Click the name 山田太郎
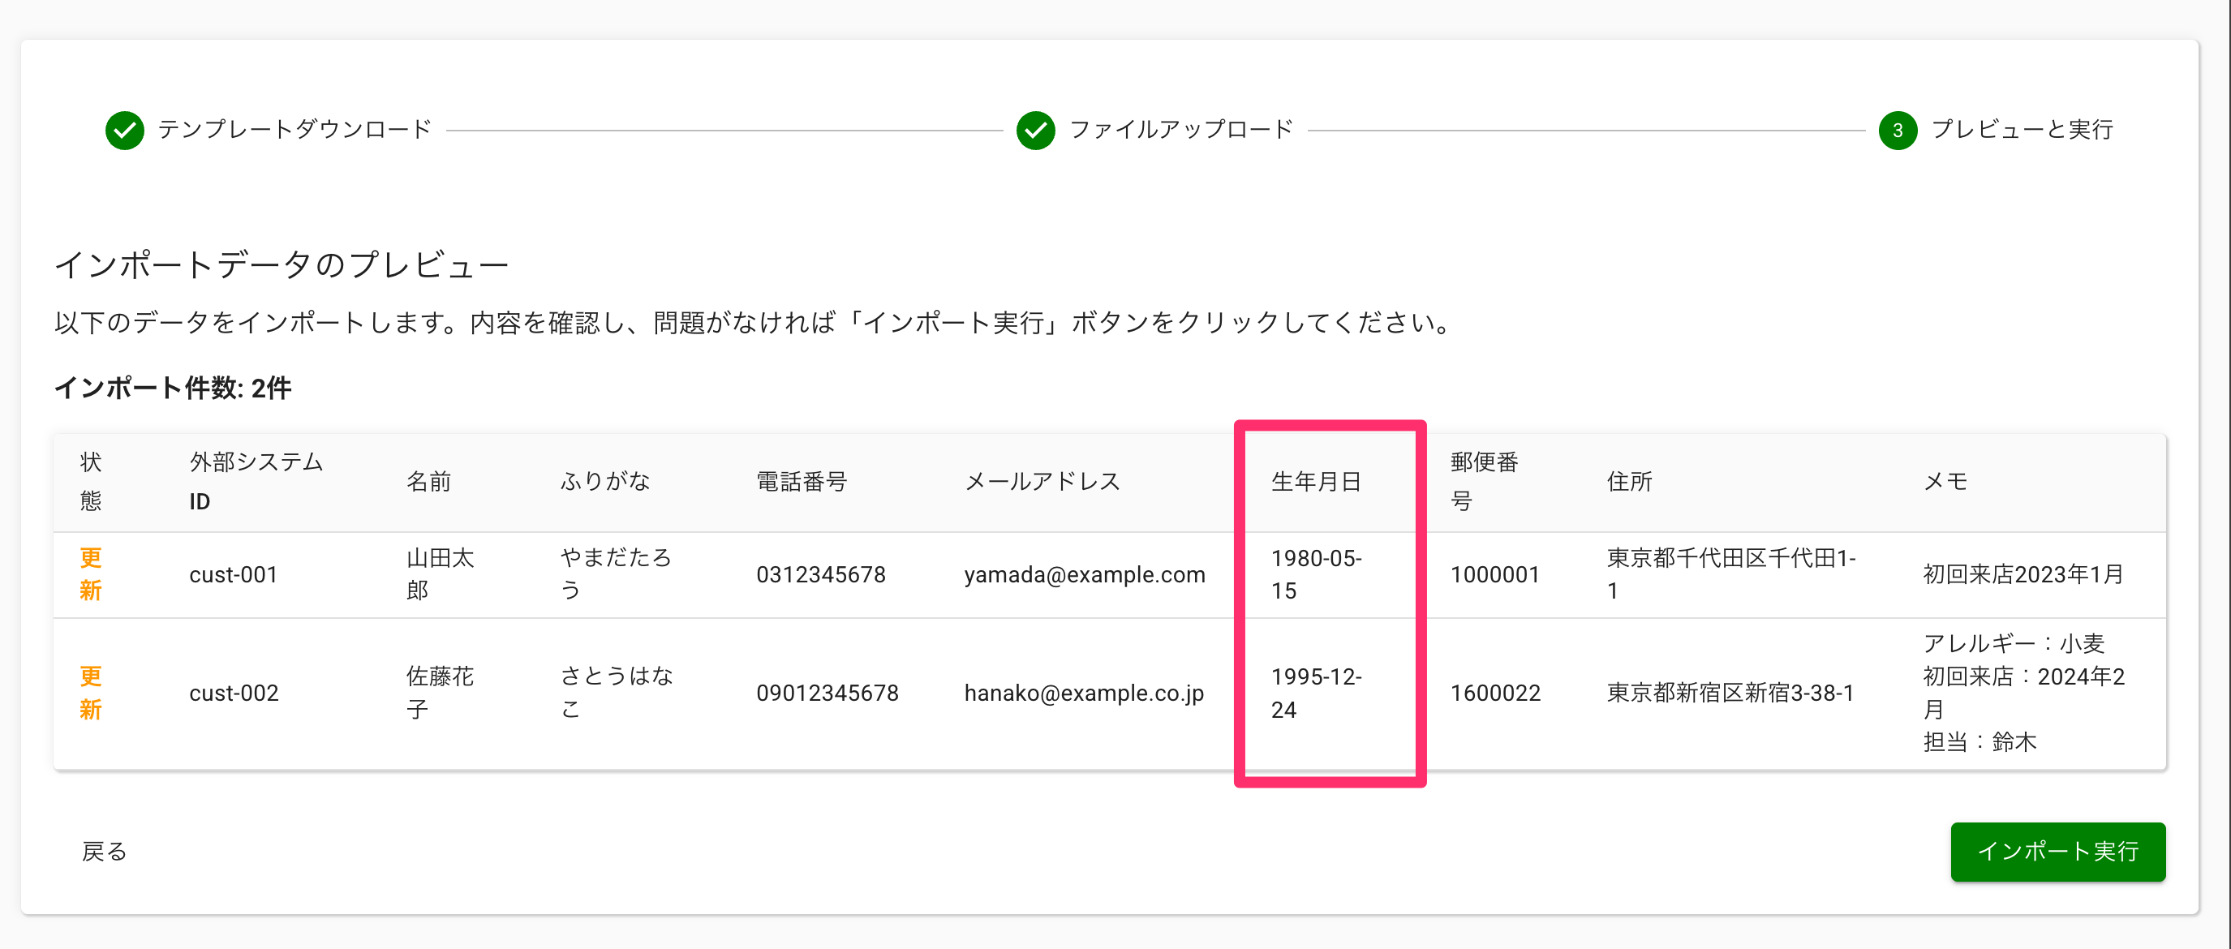 tap(440, 574)
